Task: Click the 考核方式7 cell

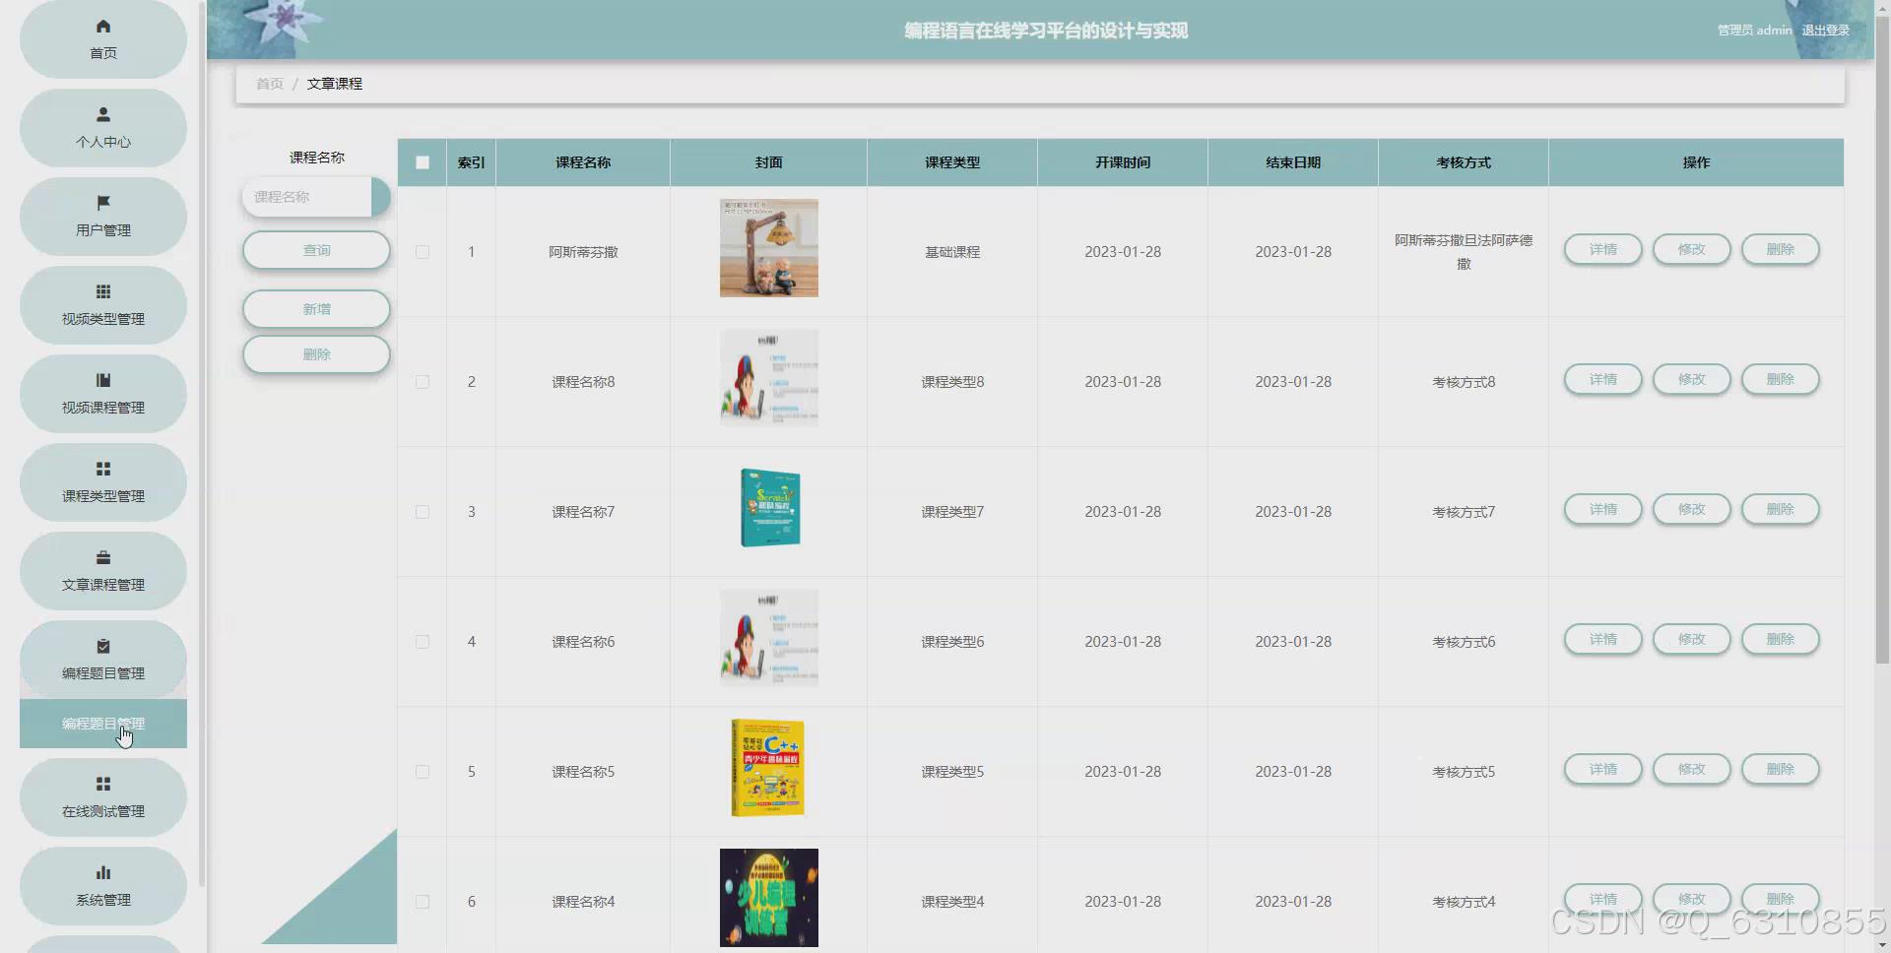Action: pos(1464,512)
